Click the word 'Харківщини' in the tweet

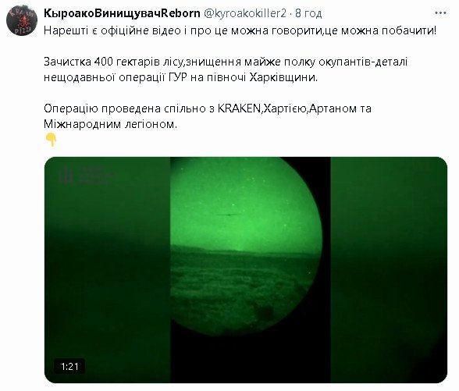click(x=283, y=77)
